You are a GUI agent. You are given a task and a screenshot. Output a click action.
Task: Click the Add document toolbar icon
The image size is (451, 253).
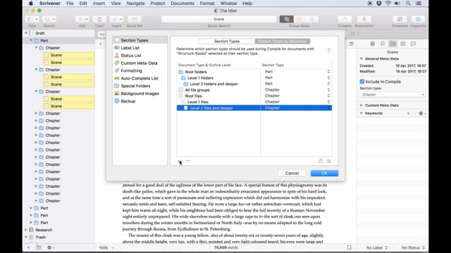point(82,19)
